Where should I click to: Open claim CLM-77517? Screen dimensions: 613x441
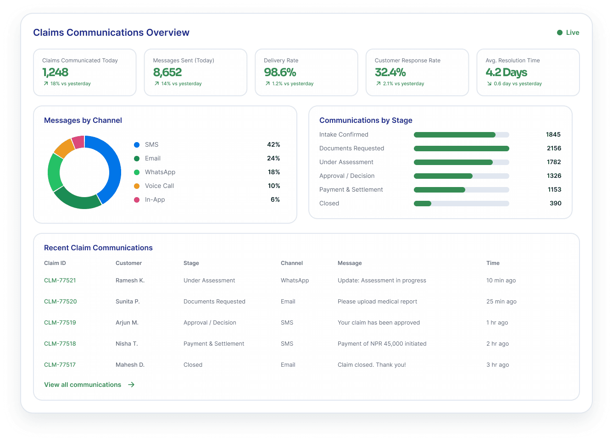coord(60,365)
